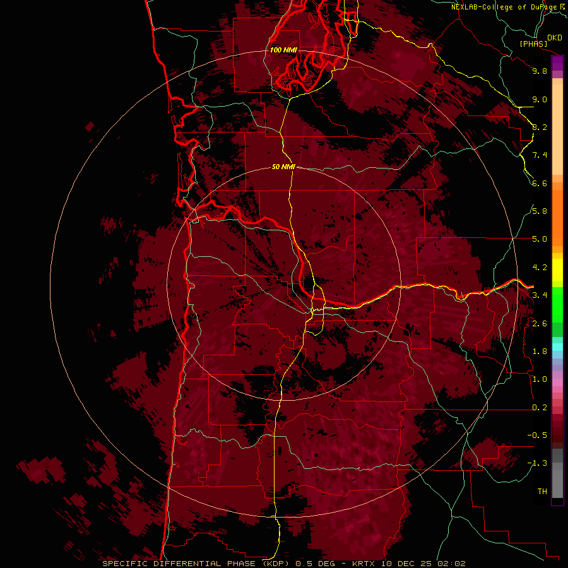The image size is (568, 568).
Task: Click the 9.8 legend value
Action: (x=540, y=71)
